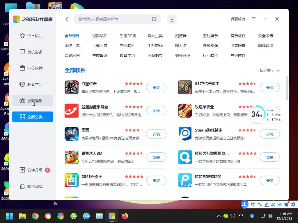Switch to 音乐软件 category

238,36
